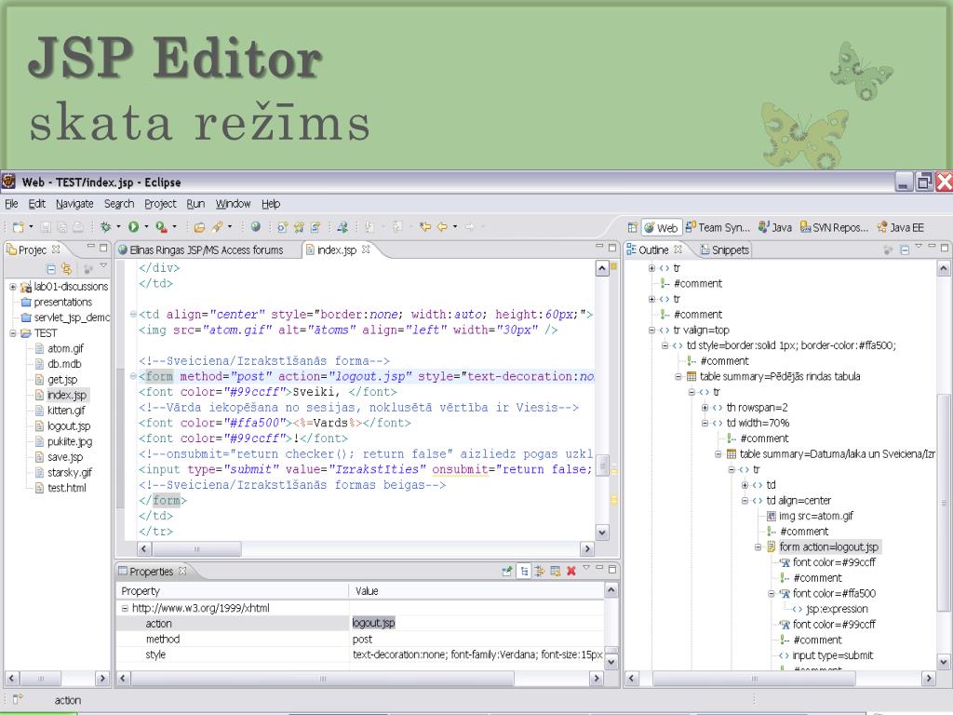Viewport: 953px width, 715px height.
Task: Toggle Show Advanced Properties icon
Action: coord(539,571)
